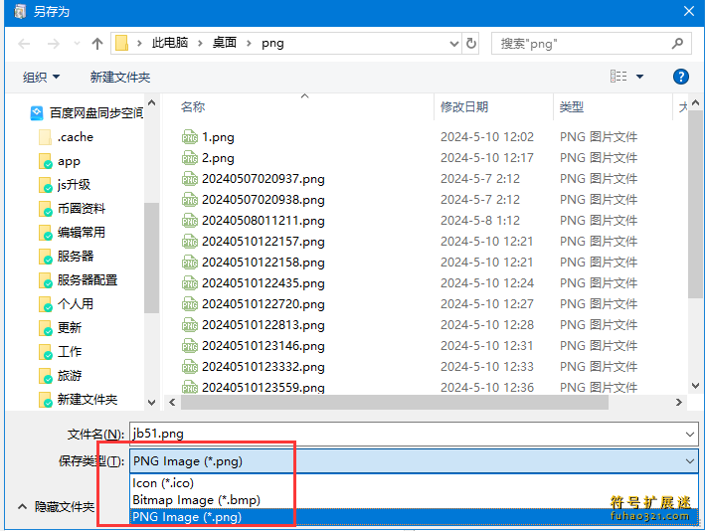This screenshot has width=705, height=531.
Task: Click PNG icon of 20240510122813.png
Action: point(190,324)
